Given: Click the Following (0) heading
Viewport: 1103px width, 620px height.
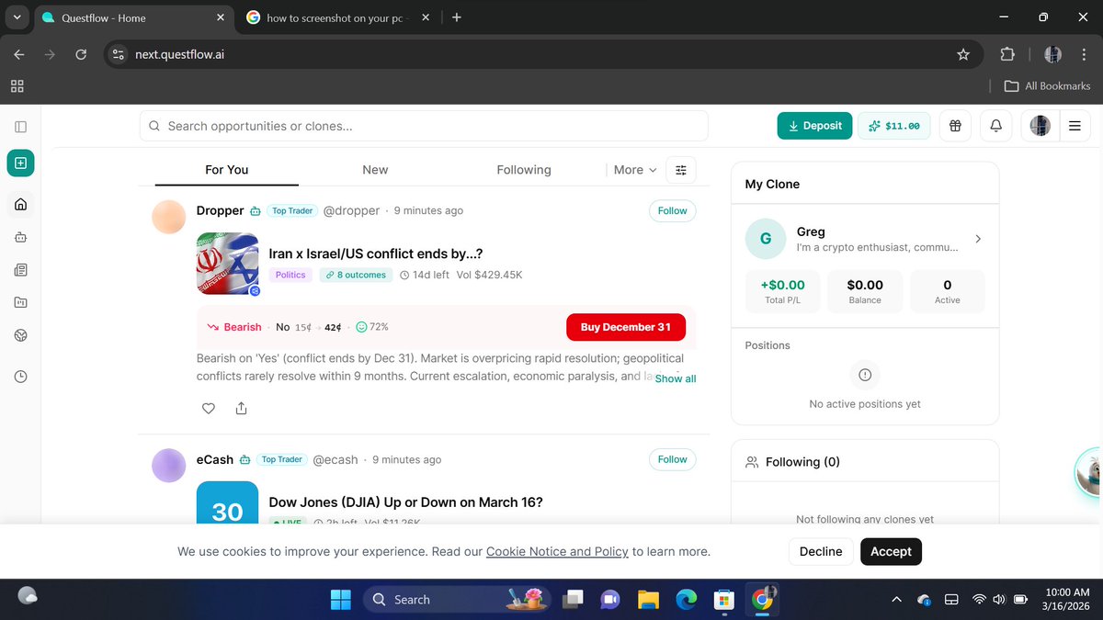Looking at the screenshot, I should point(802,462).
